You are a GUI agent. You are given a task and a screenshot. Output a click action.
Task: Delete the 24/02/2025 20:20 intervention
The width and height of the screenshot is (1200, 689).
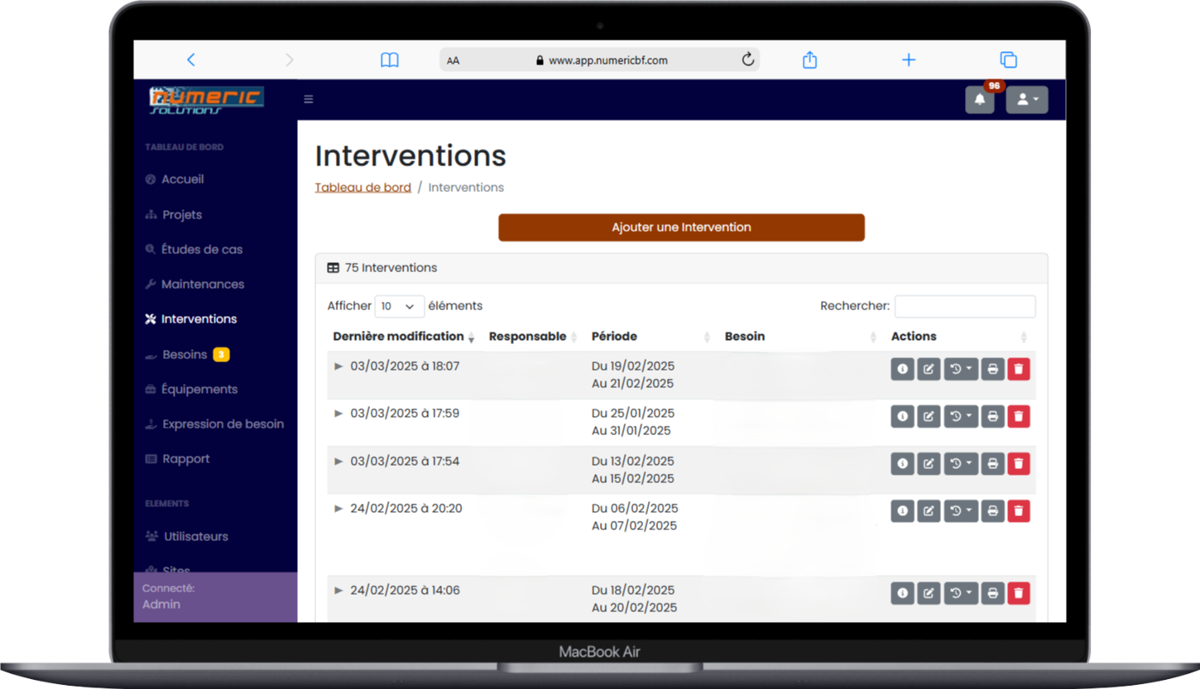coord(1019,511)
